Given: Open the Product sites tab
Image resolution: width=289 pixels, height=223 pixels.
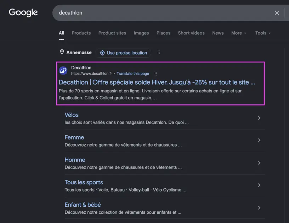Looking at the screenshot, I should pyautogui.click(x=112, y=33).
